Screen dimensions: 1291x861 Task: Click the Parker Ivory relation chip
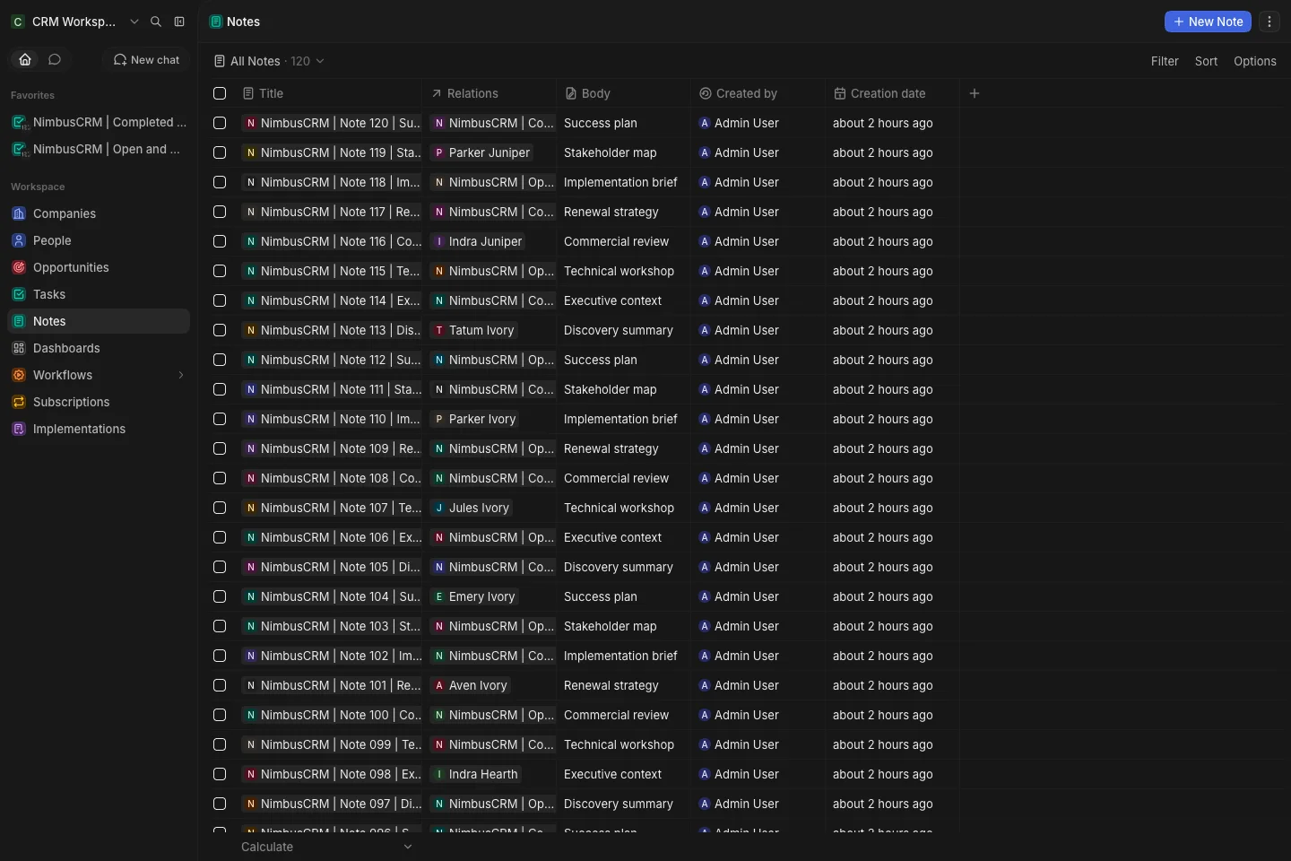click(x=475, y=419)
